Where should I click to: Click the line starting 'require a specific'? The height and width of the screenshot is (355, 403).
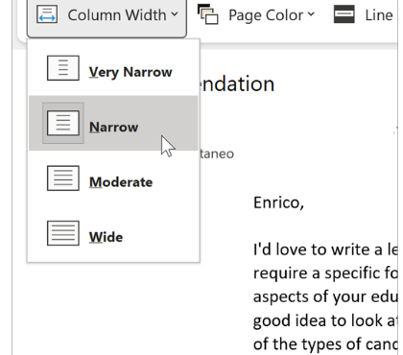click(325, 273)
